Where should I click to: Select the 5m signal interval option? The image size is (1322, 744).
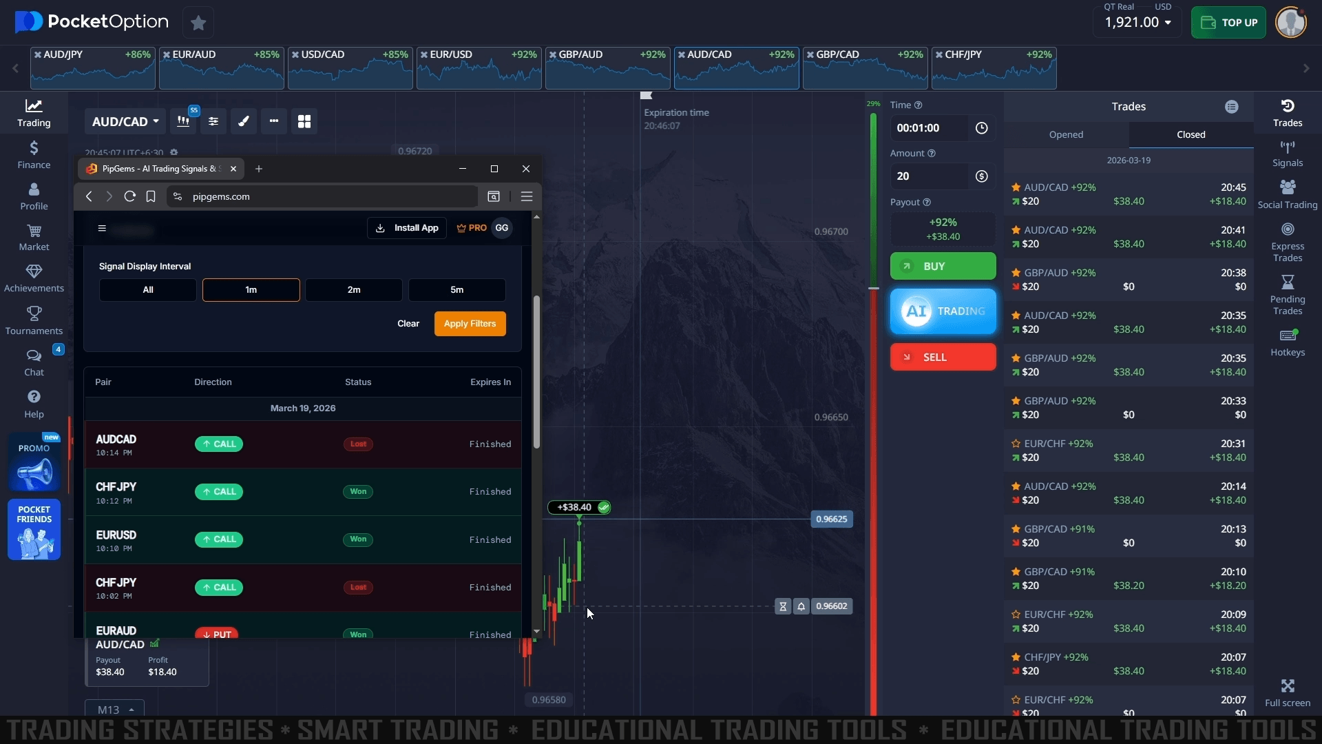[457, 290]
